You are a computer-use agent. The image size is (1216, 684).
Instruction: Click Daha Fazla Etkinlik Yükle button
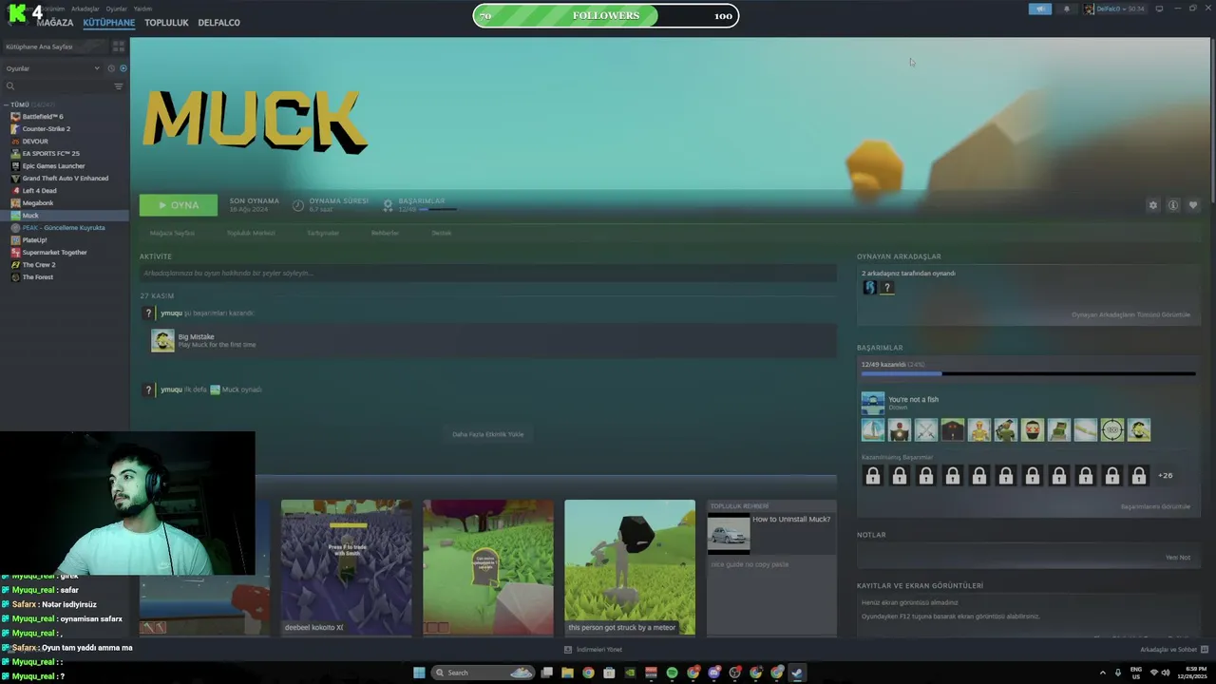click(488, 434)
